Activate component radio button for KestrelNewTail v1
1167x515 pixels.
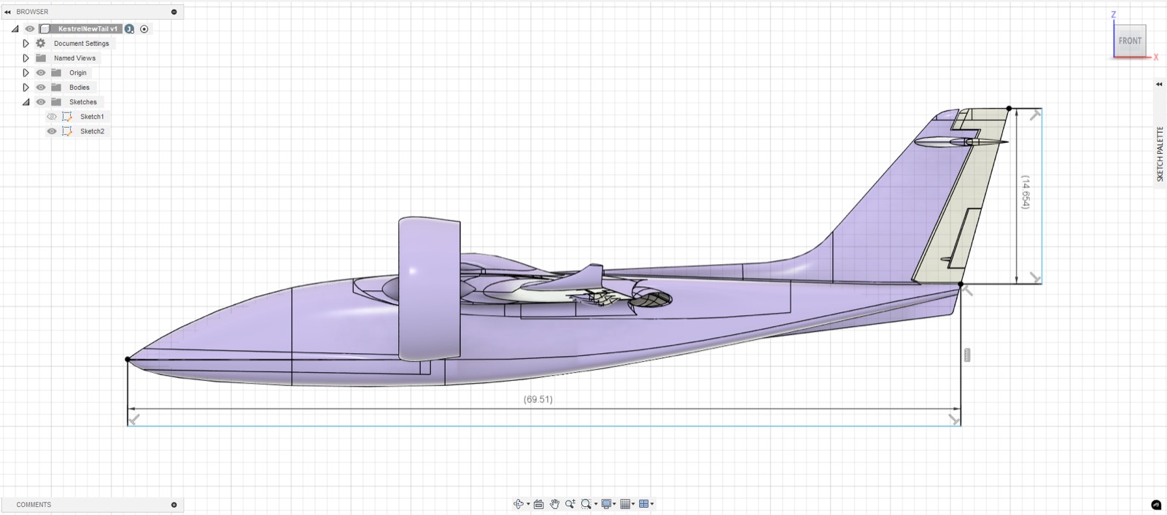pyautogui.click(x=144, y=29)
